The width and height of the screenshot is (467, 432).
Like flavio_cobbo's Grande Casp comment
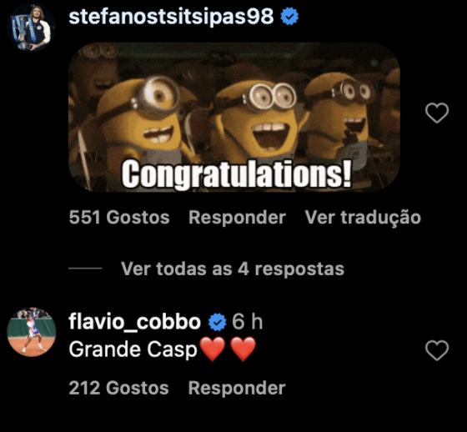(437, 350)
